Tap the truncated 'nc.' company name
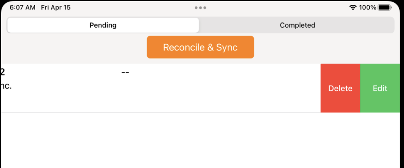Image resolution: width=404 pixels, height=168 pixels. (6, 86)
